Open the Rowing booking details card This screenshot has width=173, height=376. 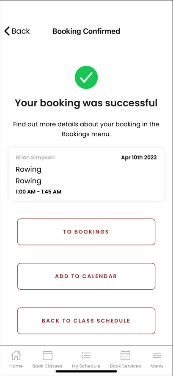tap(86, 174)
